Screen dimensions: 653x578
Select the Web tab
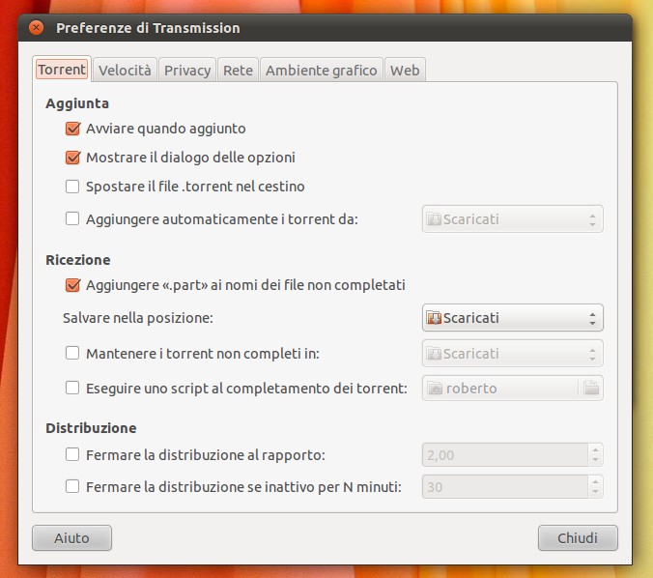tap(405, 70)
